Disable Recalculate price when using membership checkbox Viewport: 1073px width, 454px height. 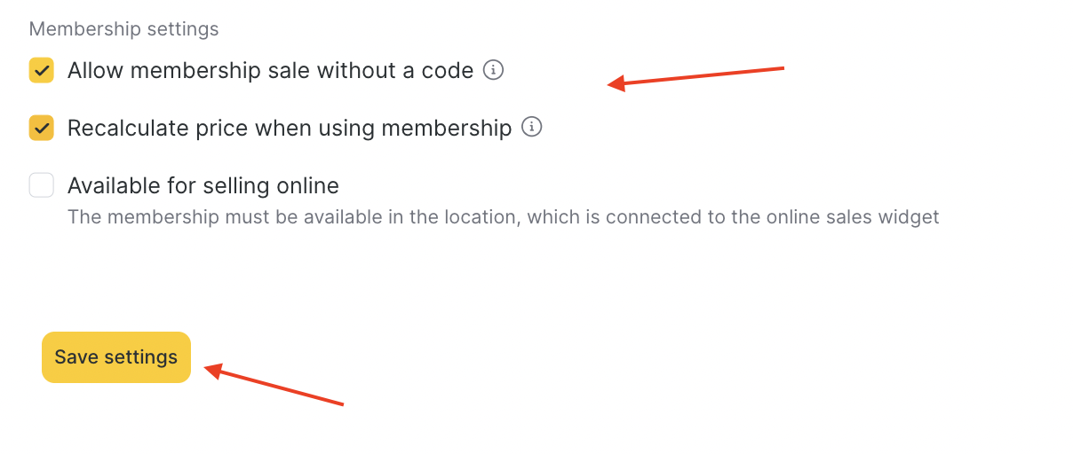(42, 128)
